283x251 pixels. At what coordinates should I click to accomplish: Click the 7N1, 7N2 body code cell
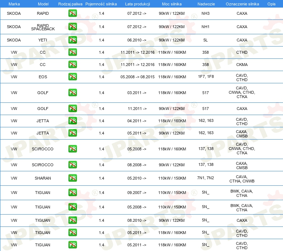pos(206,178)
